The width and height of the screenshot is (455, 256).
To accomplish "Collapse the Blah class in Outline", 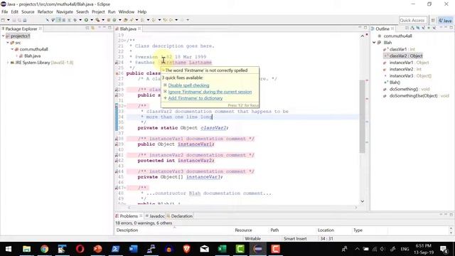I will tap(374, 43).
